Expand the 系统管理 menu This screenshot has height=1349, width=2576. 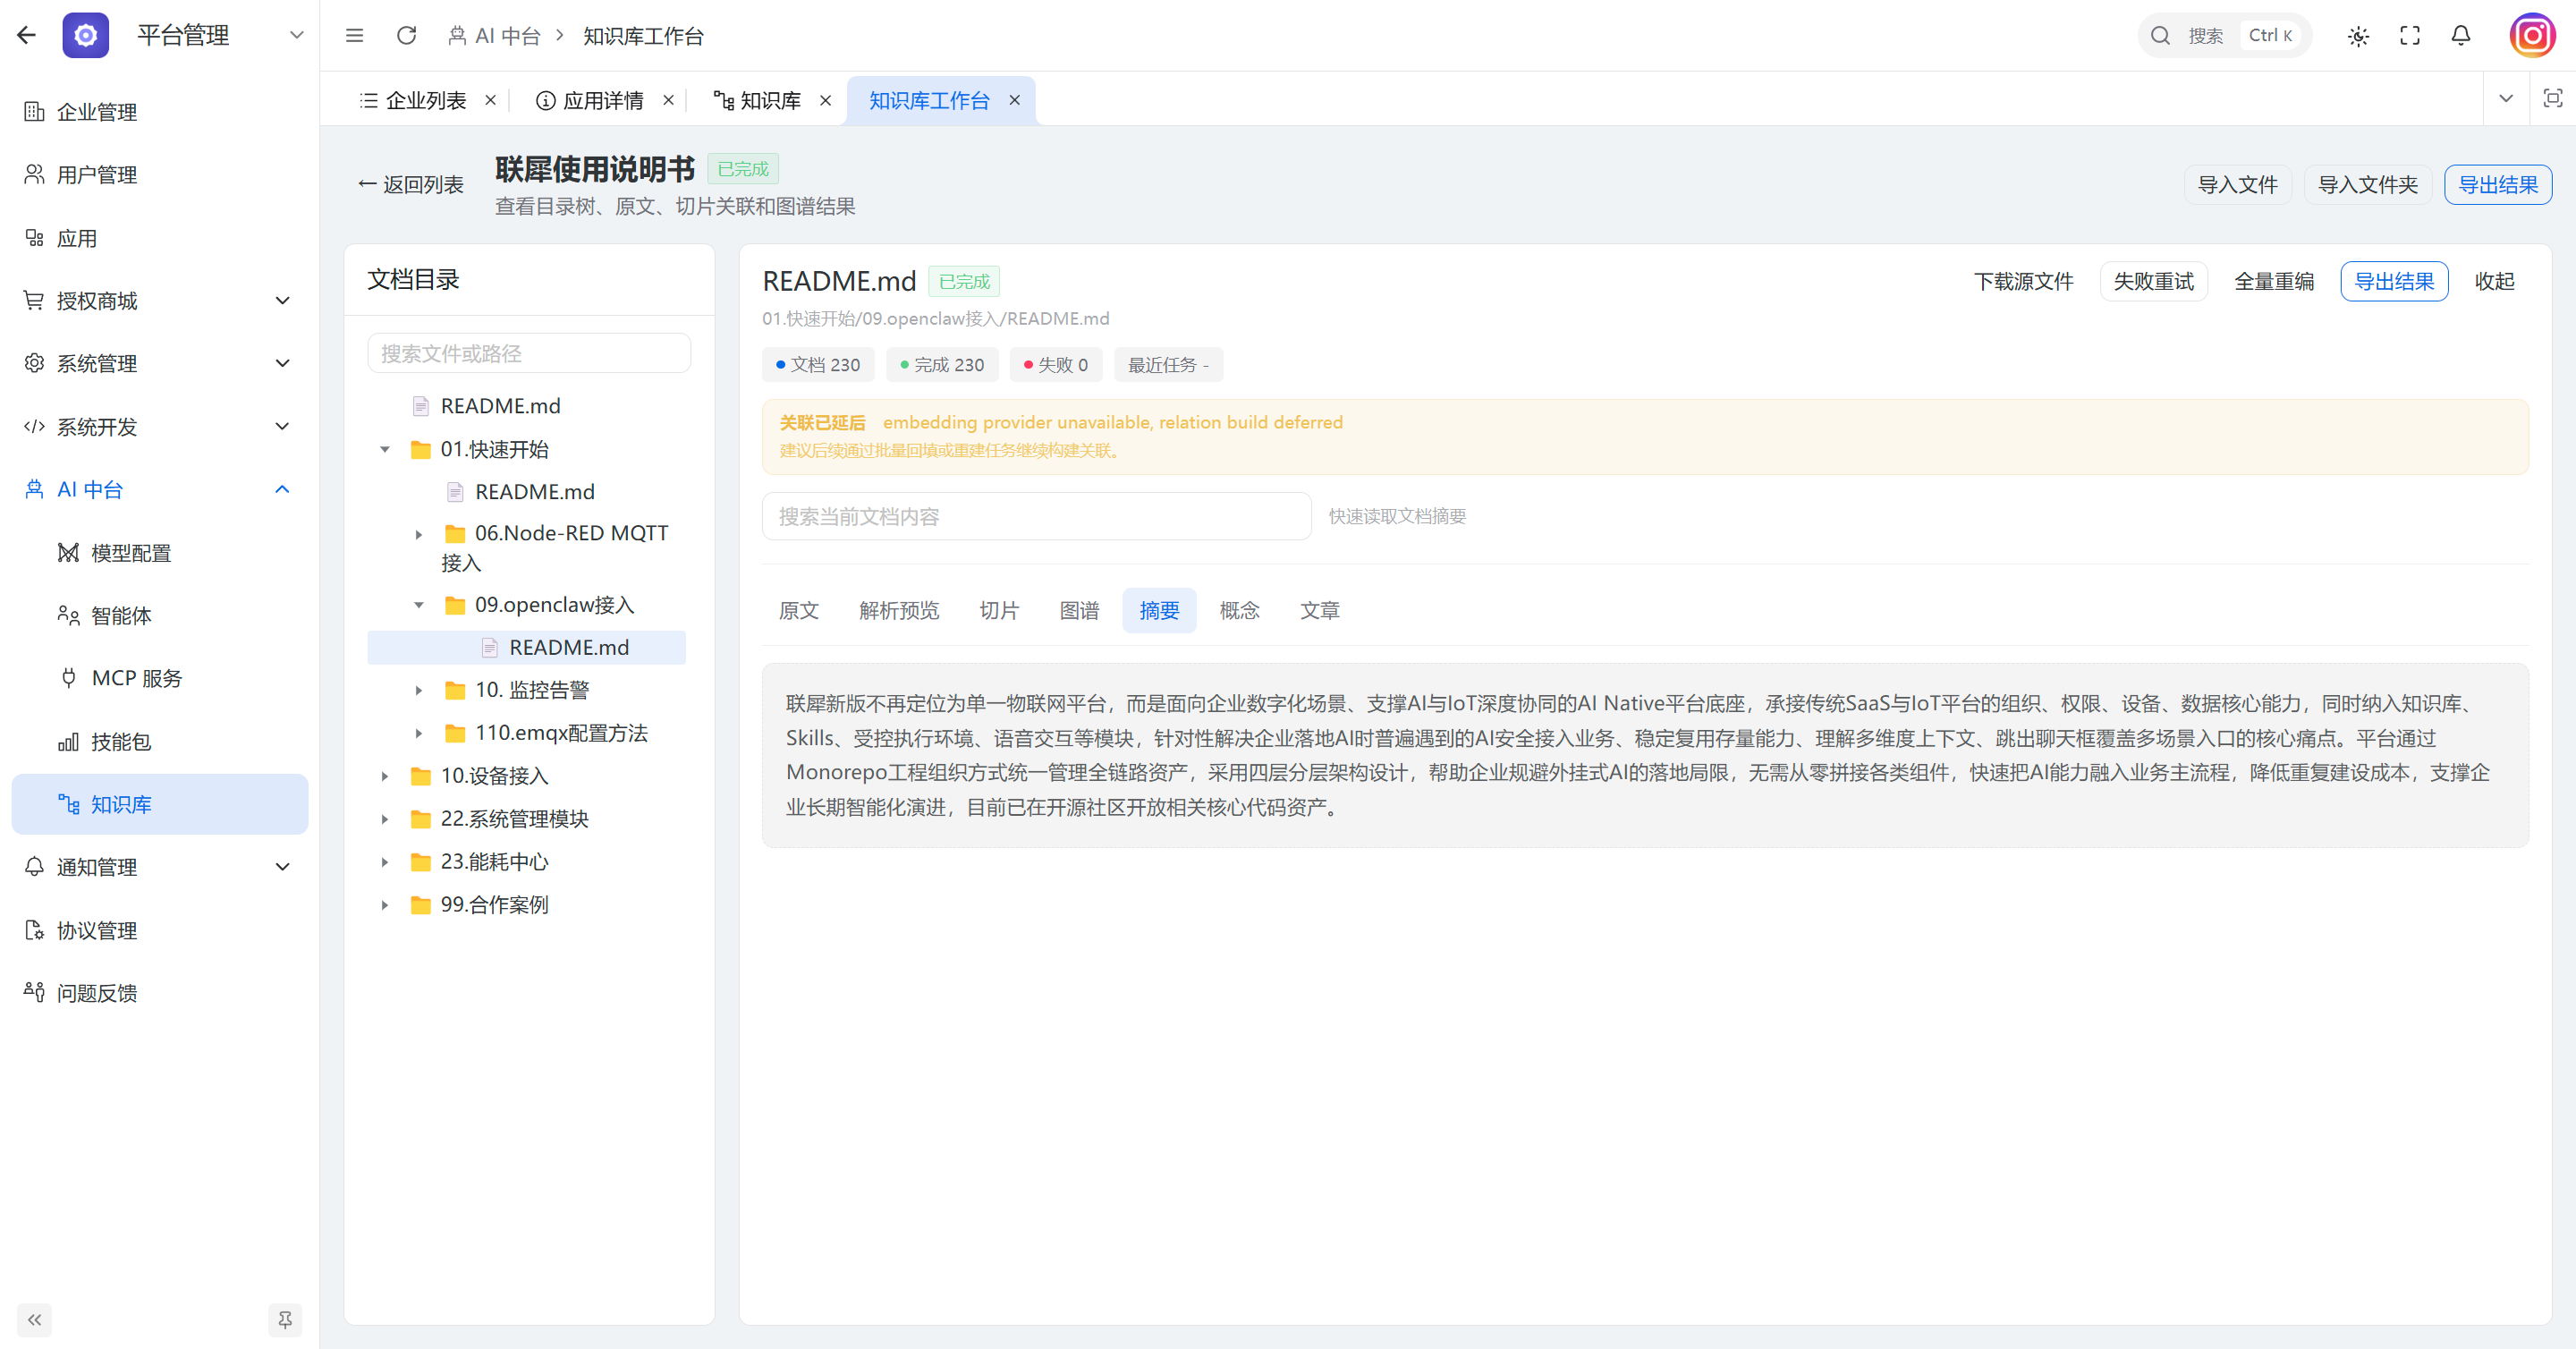283,363
